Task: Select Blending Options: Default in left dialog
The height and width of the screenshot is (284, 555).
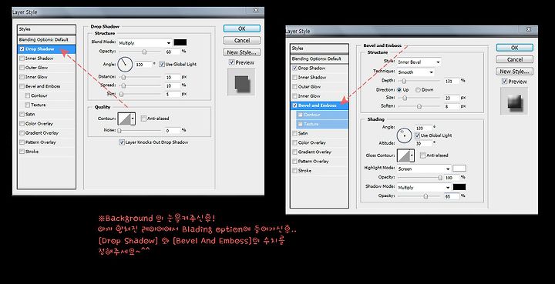Action: coord(46,39)
